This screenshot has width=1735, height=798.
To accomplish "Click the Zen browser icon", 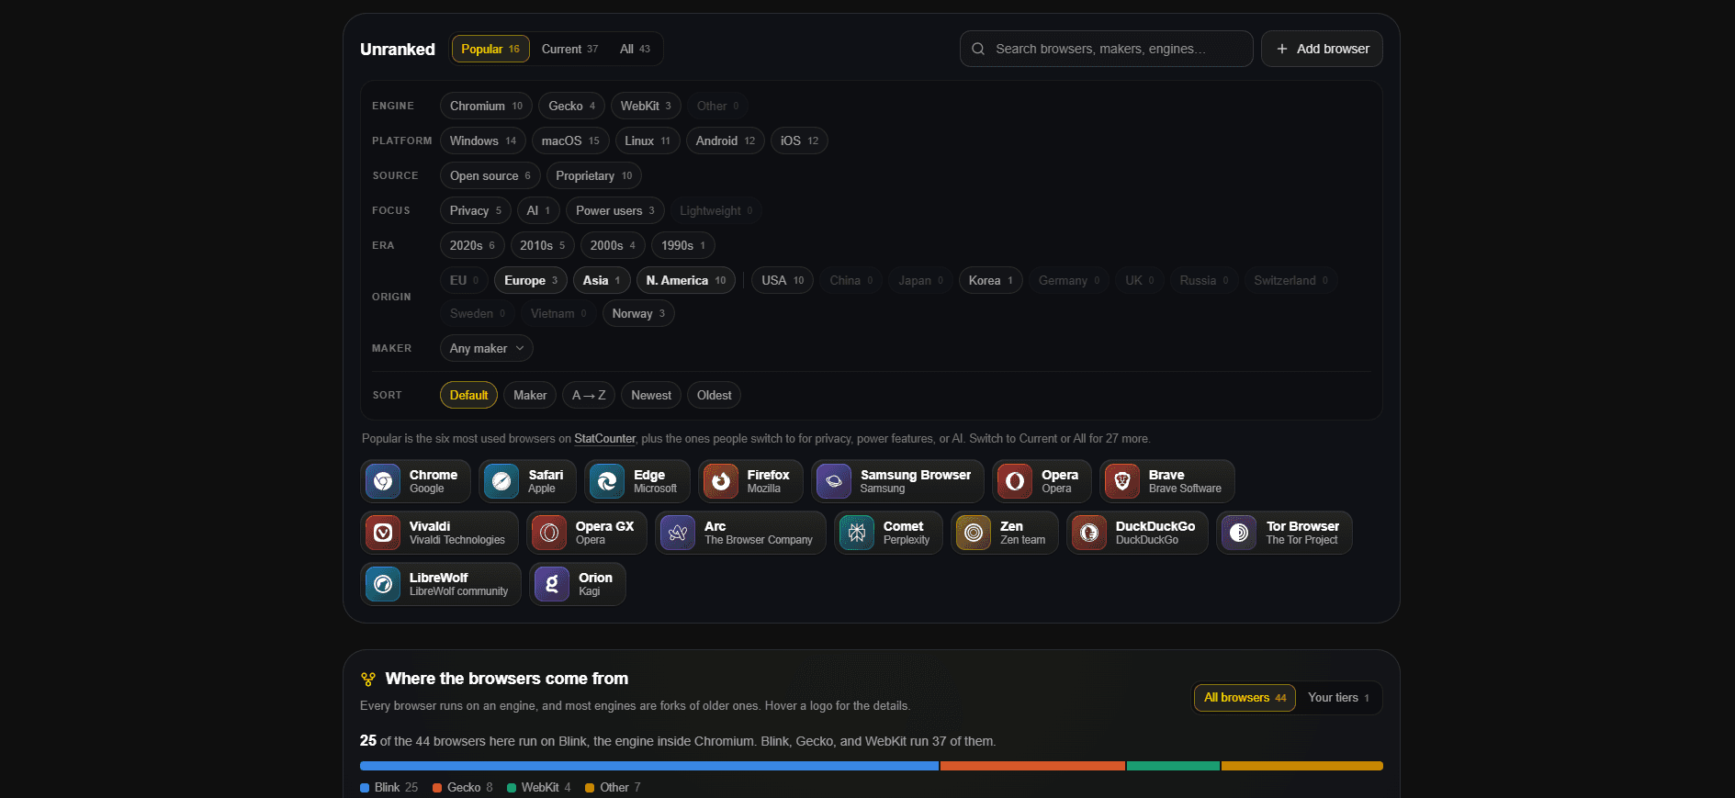I will pyautogui.click(x=974, y=533).
